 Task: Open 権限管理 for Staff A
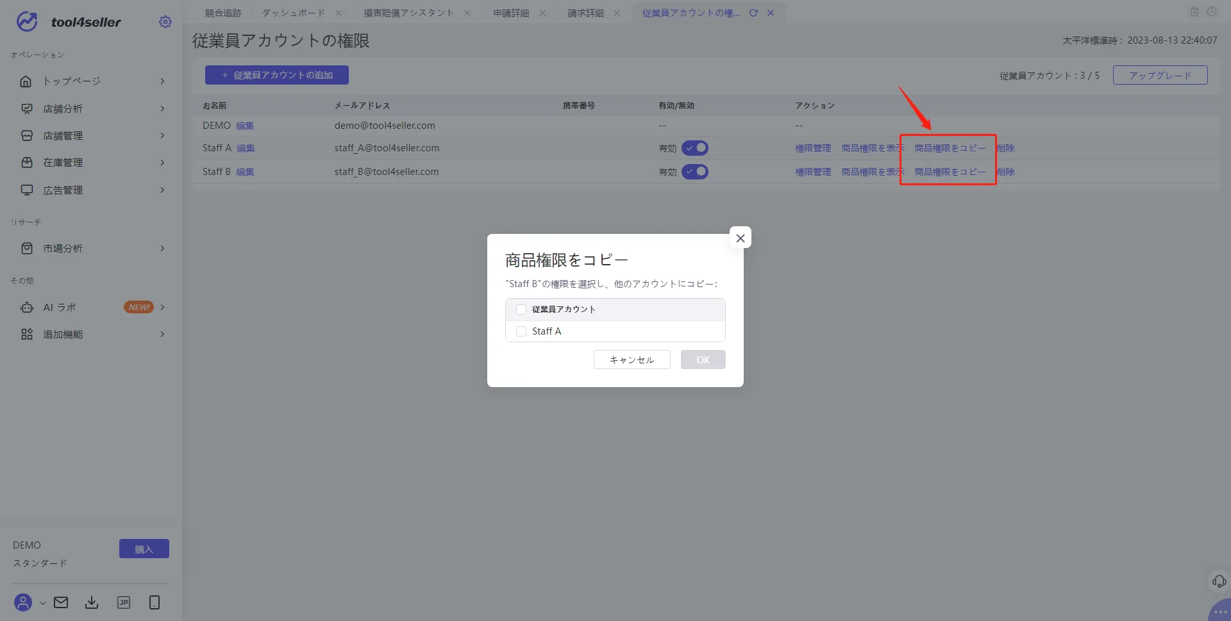(813, 149)
